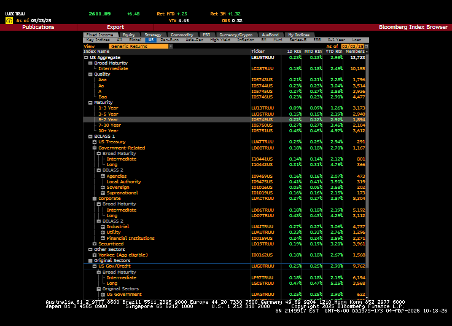Viewport: 452px width, 326px height.
Task: Open the Generic Returns view dropdown arrow
Action: pos(171,46)
